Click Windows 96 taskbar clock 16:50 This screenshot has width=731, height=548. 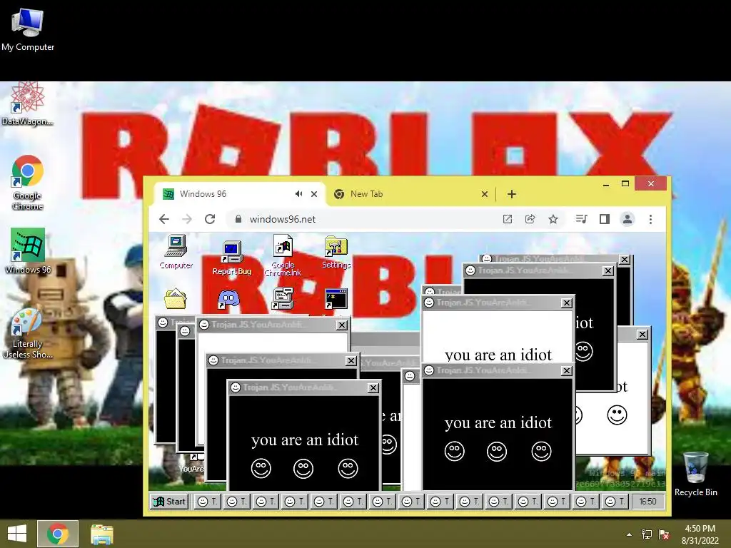click(x=647, y=502)
